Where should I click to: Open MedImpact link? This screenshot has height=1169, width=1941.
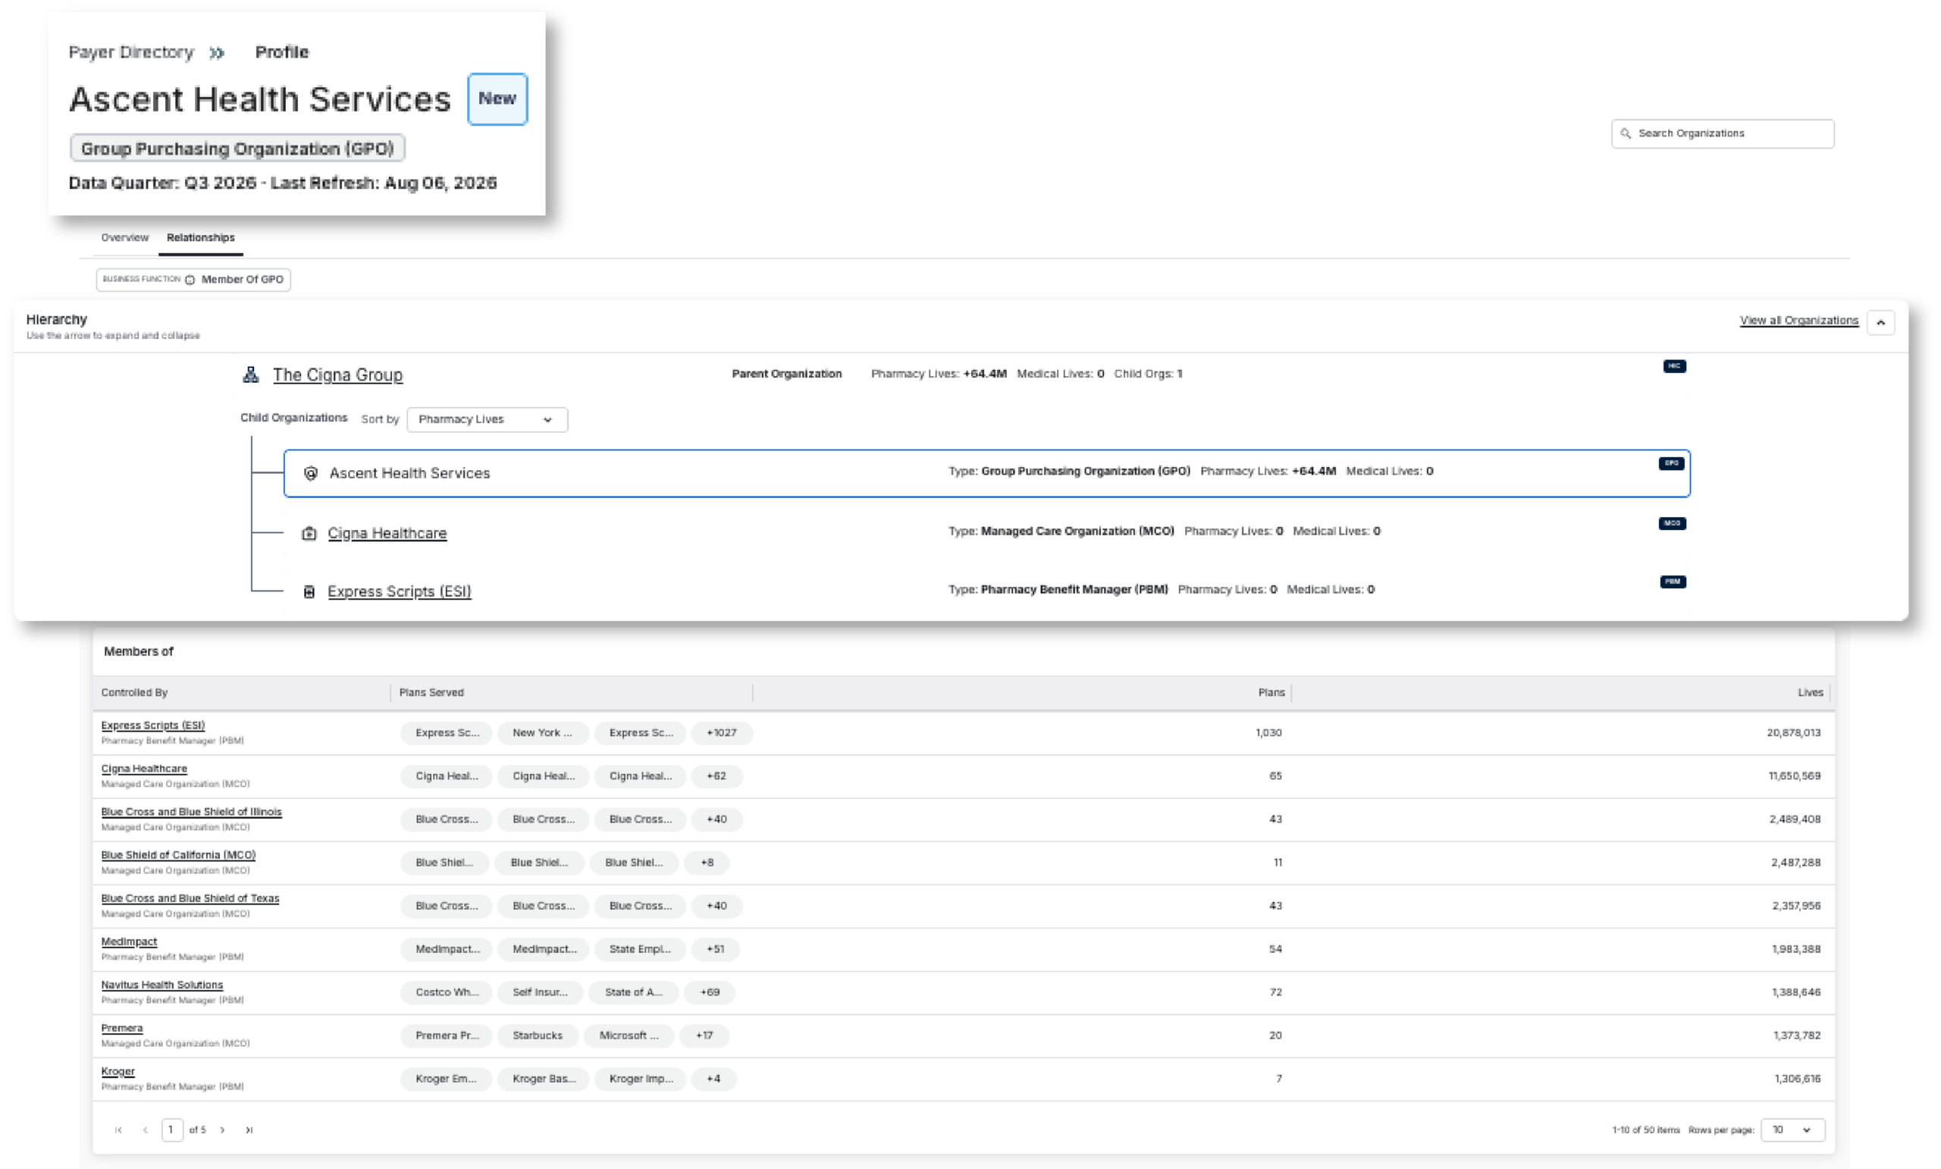coord(129,942)
